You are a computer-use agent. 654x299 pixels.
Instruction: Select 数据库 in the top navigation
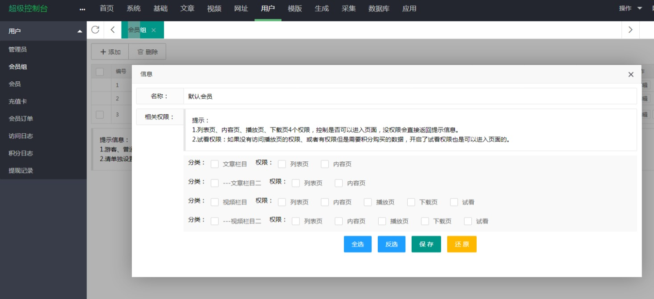click(379, 9)
